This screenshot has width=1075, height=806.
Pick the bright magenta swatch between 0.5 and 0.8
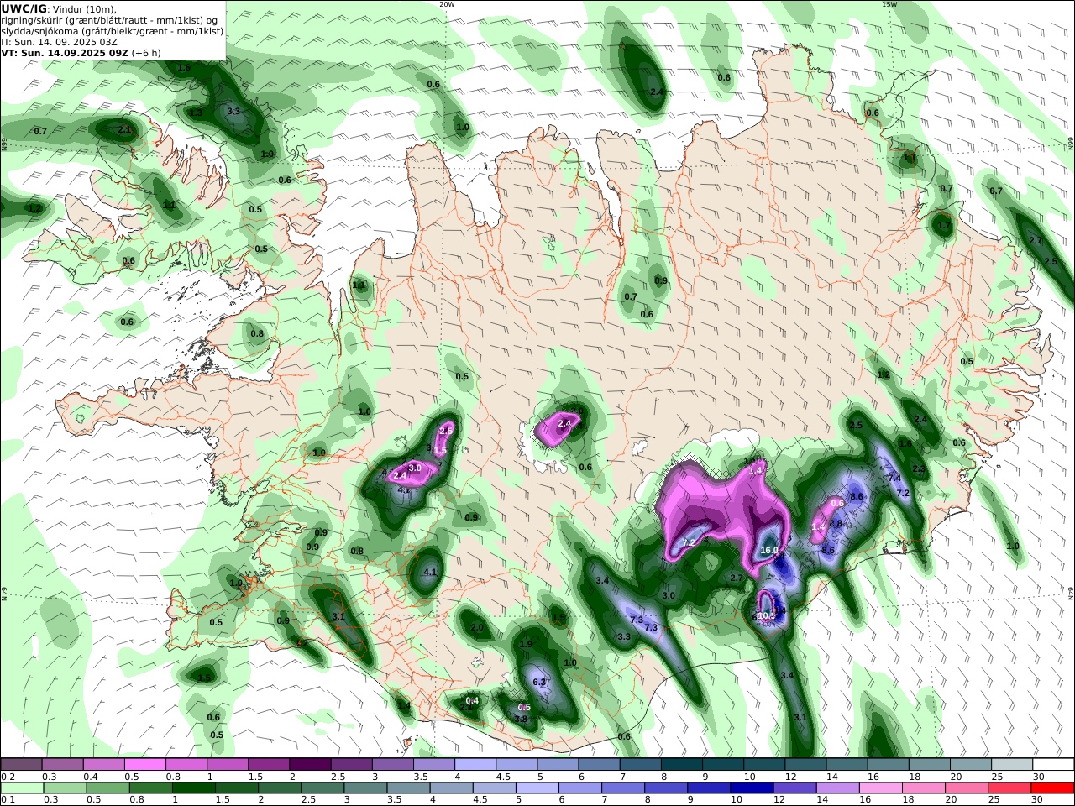click(x=145, y=765)
